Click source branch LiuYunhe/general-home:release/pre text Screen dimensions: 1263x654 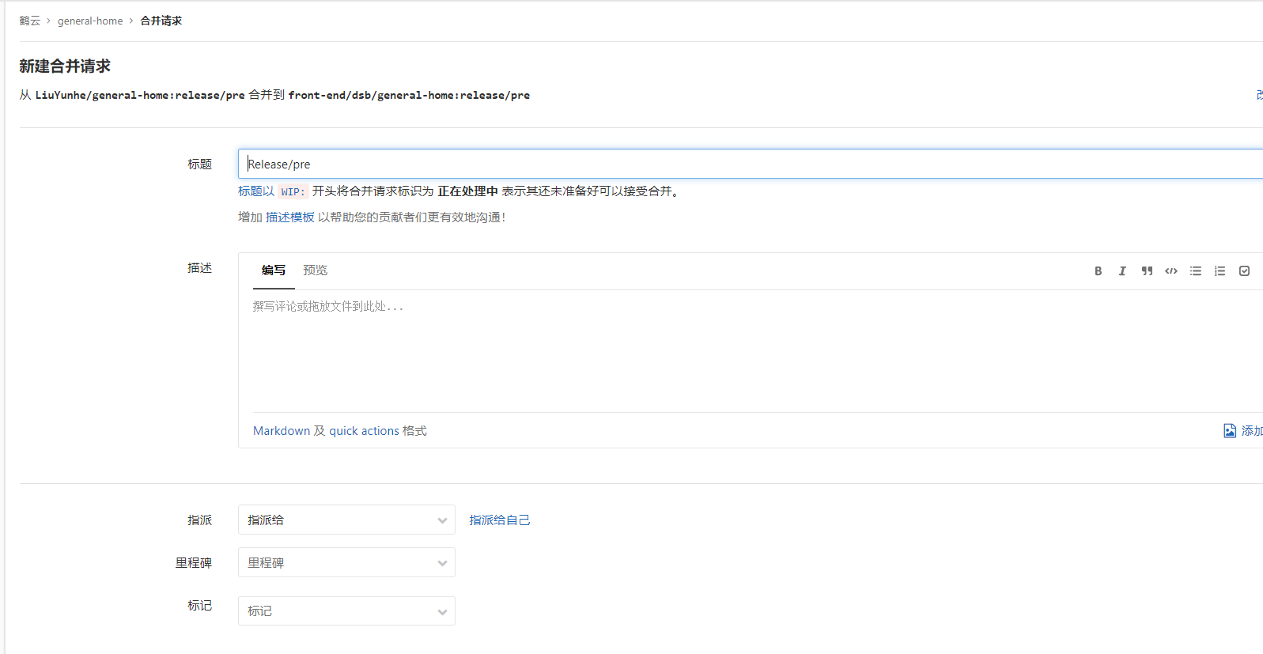point(140,95)
